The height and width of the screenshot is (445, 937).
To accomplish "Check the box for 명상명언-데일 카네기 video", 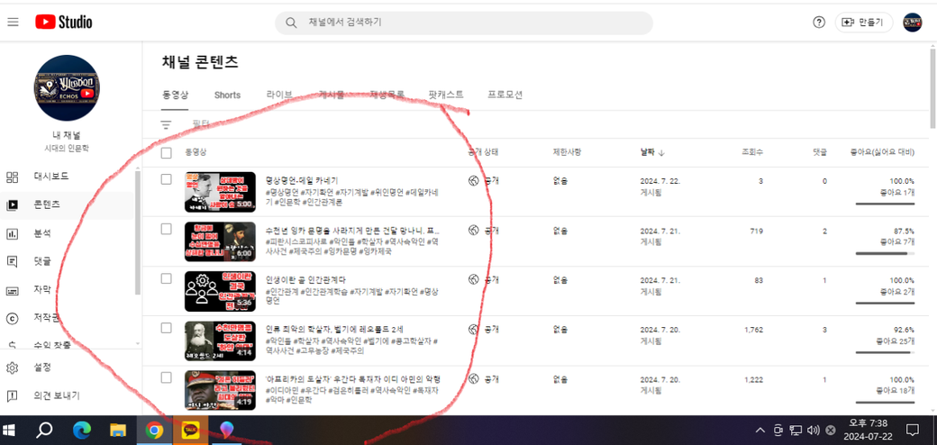I will 166,180.
